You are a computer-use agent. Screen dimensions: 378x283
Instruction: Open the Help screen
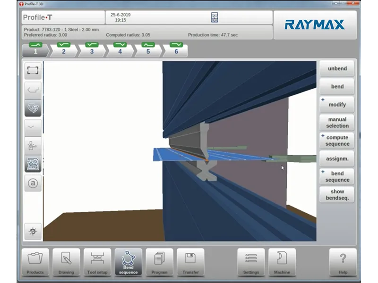[x=343, y=262]
